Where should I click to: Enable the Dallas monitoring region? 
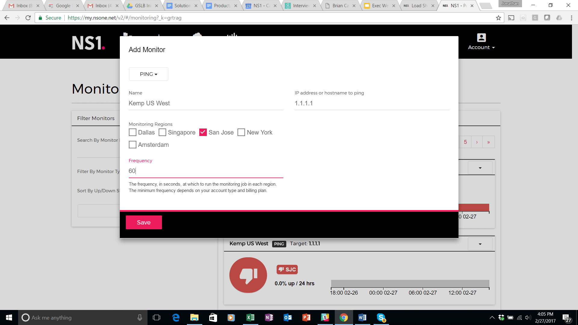point(132,132)
